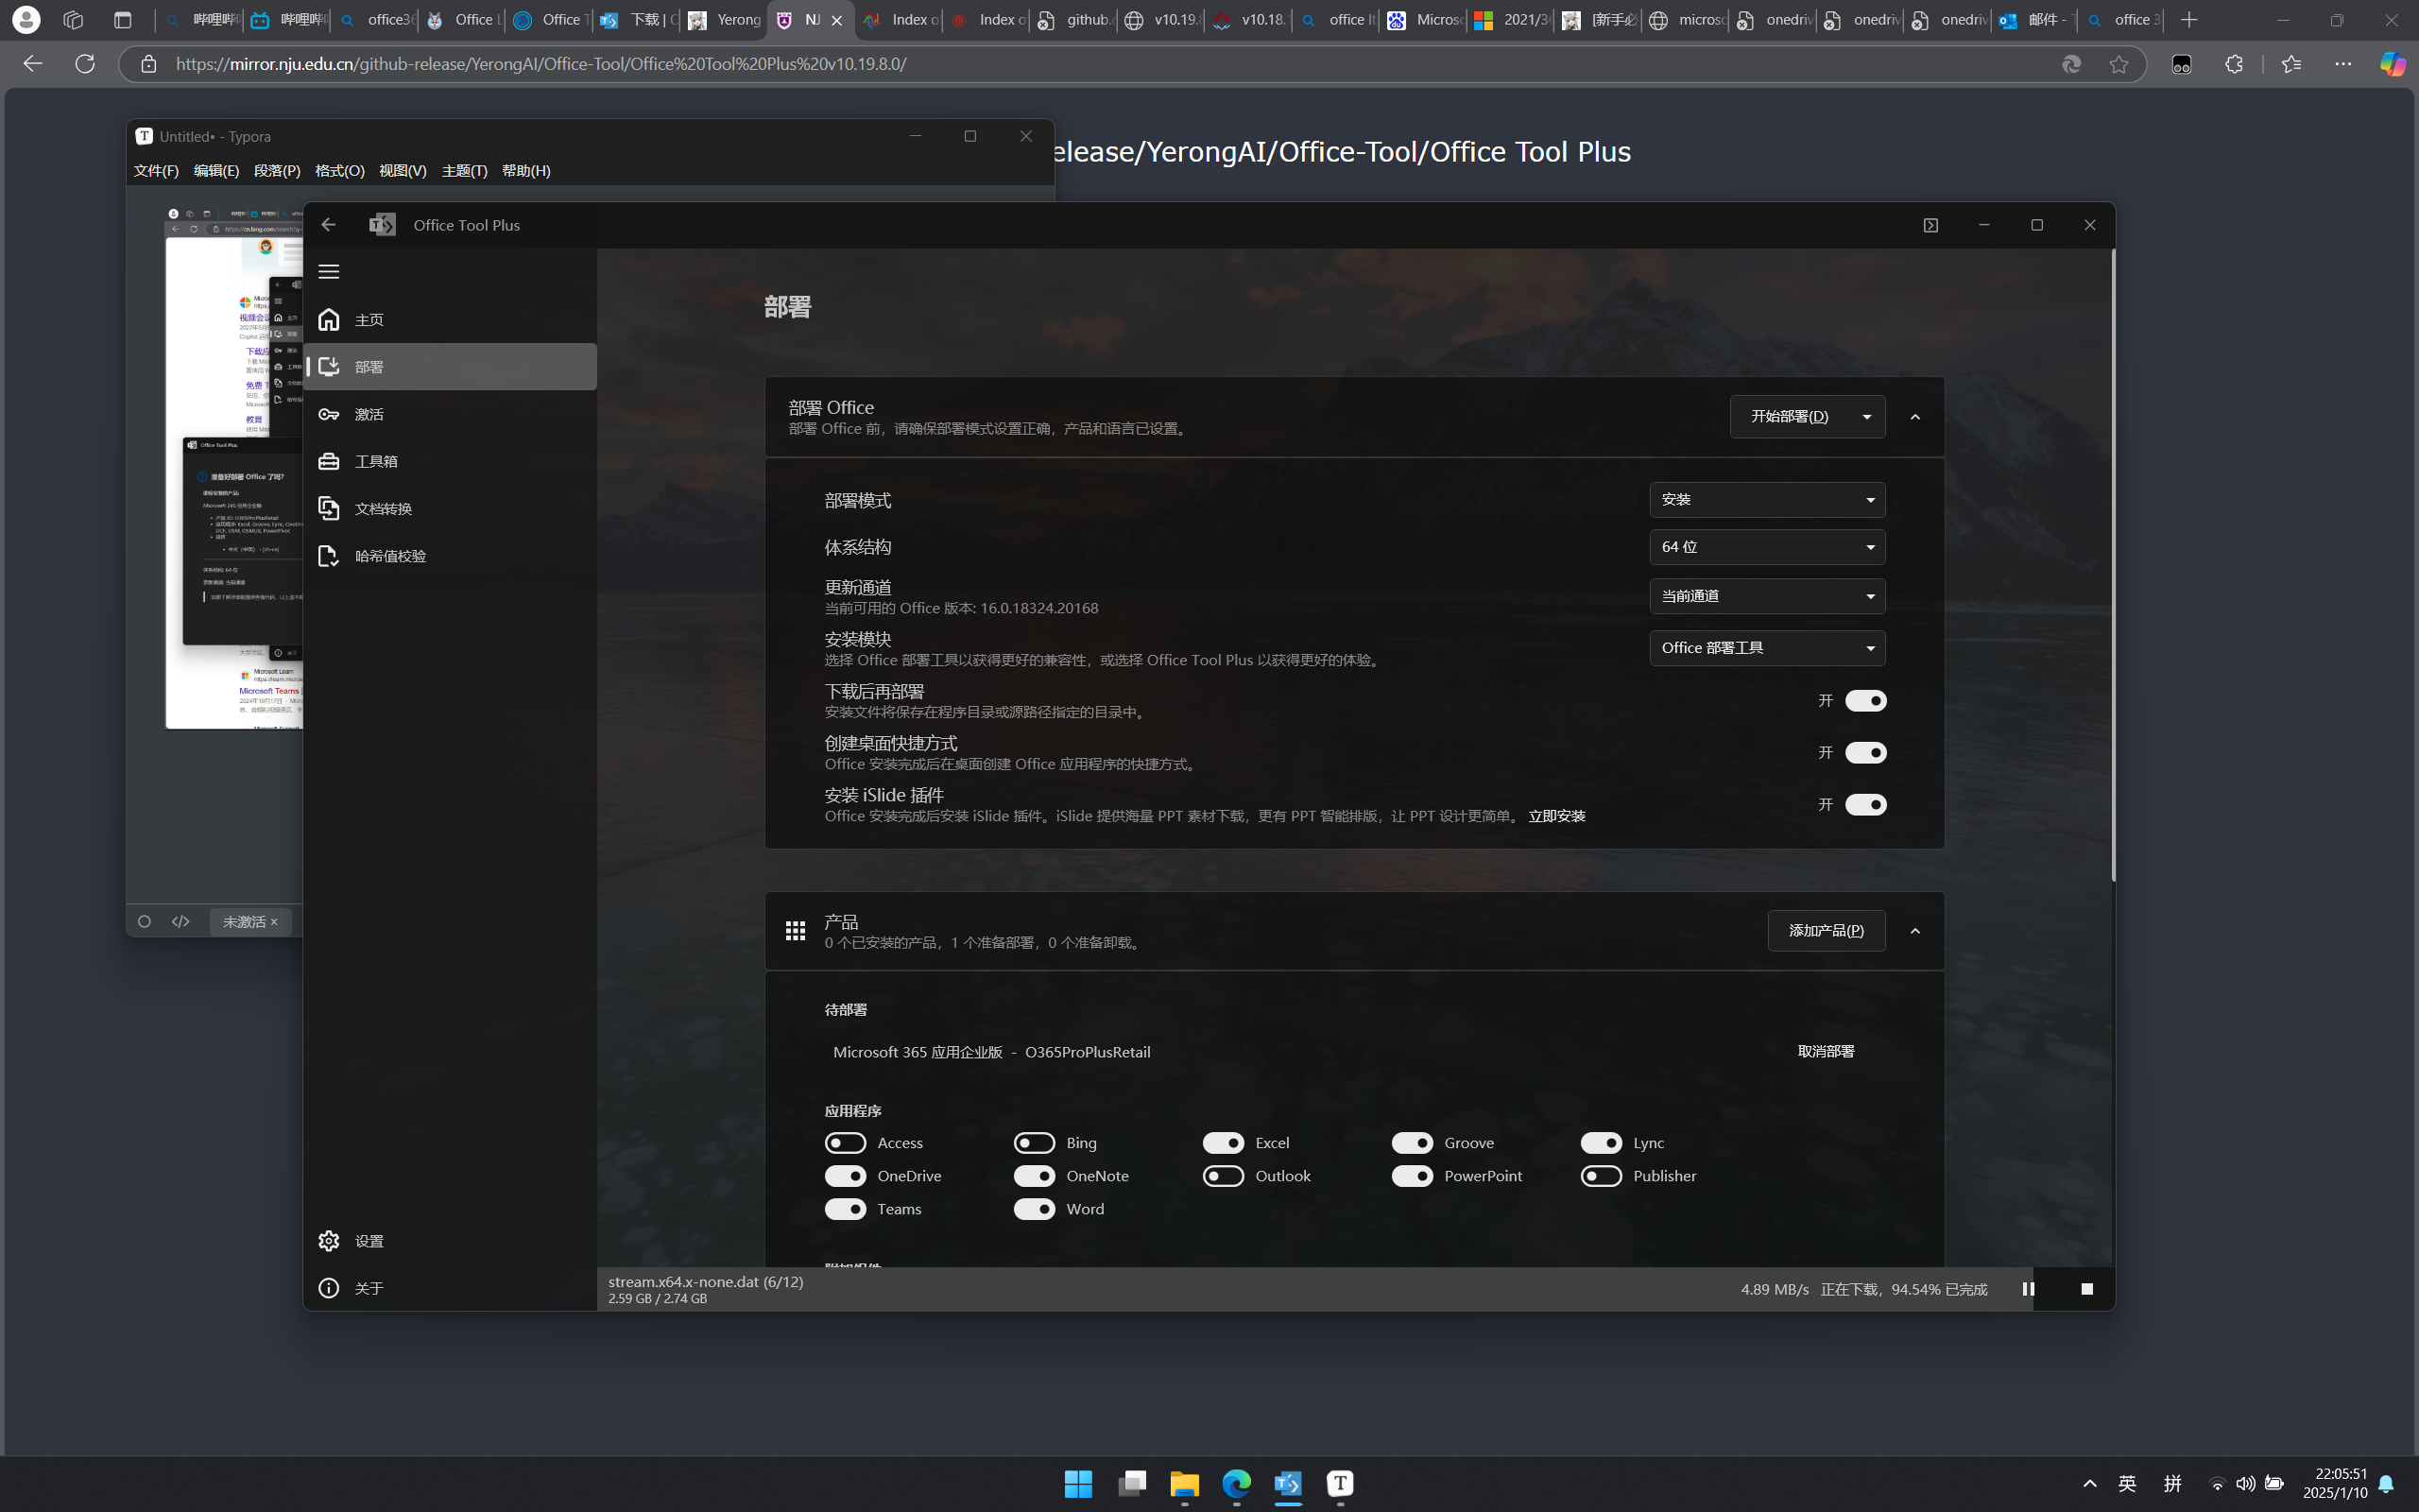Viewport: 2419px width, 1512px height.
Task: Open the 文档转换 (Document conversion) page
Action: point(383,509)
